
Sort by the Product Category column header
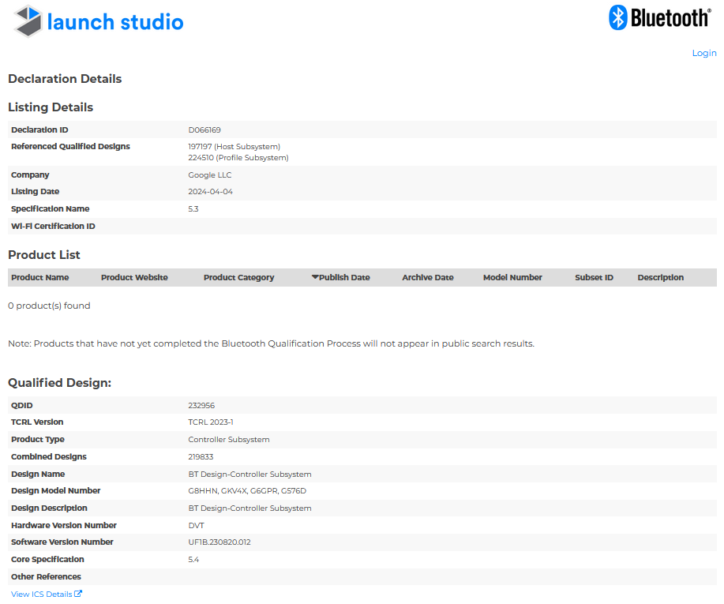[x=238, y=277]
